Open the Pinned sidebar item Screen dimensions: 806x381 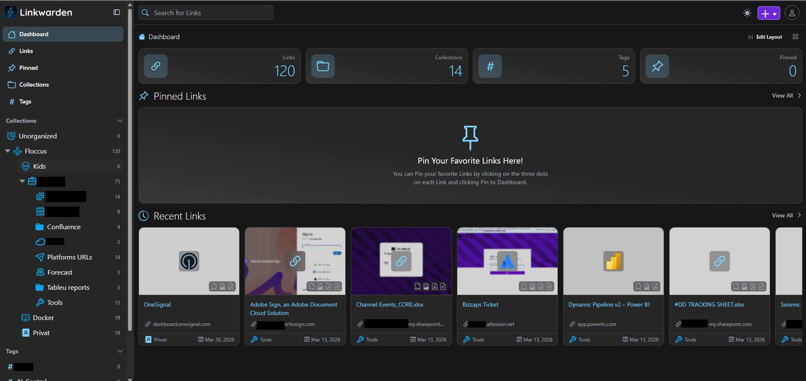63,68
